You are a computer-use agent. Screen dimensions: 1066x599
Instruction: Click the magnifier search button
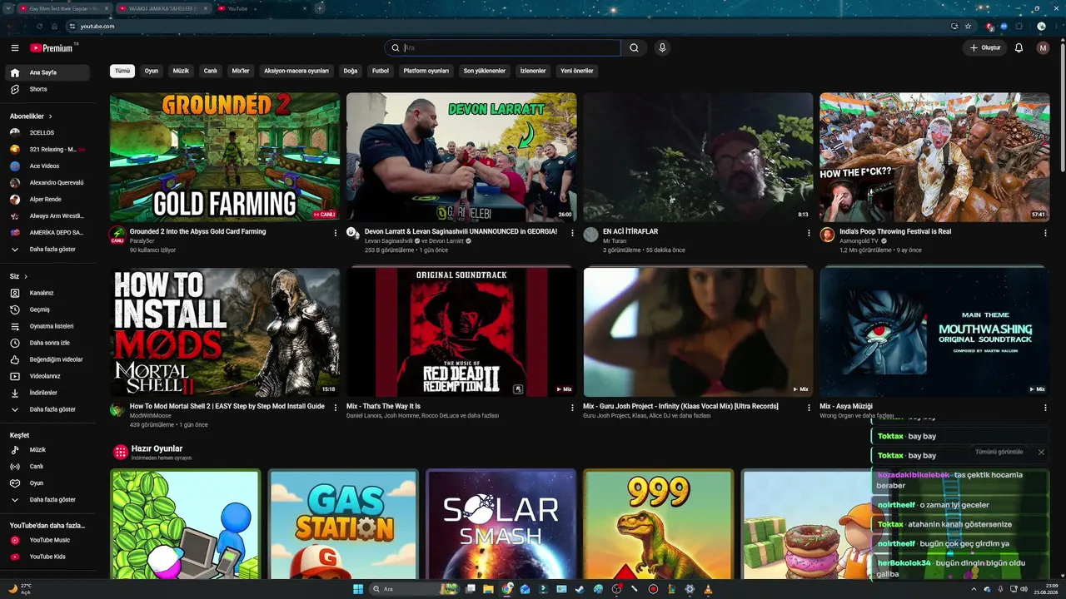pyautogui.click(x=634, y=48)
